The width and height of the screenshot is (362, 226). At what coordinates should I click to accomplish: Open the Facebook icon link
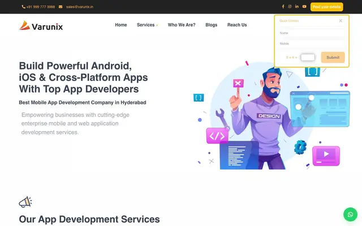tap(283, 7)
